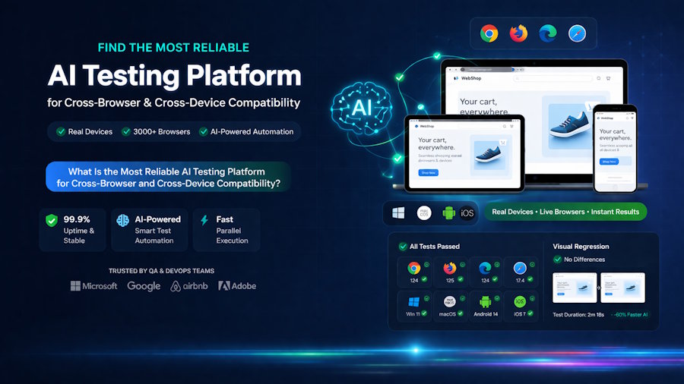
Task: Click the checkmark next to 3000+ Browsers
Action: click(x=126, y=131)
